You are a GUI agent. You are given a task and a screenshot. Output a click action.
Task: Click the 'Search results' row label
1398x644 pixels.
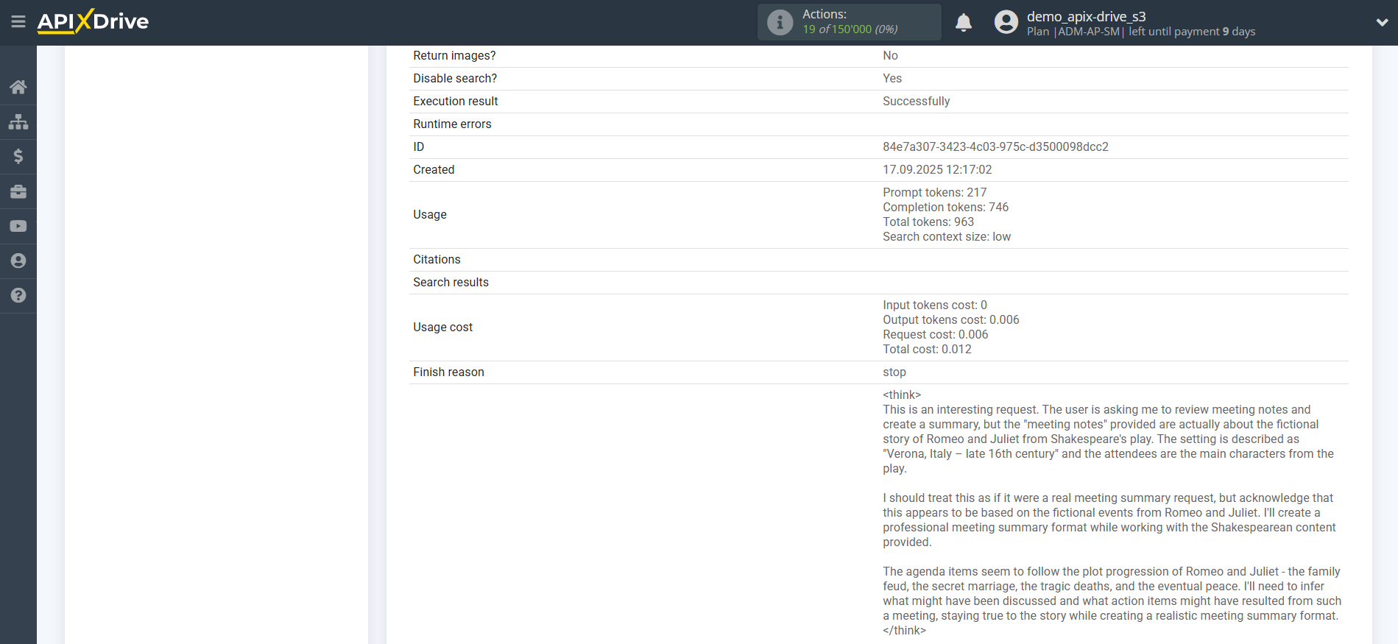point(451,282)
